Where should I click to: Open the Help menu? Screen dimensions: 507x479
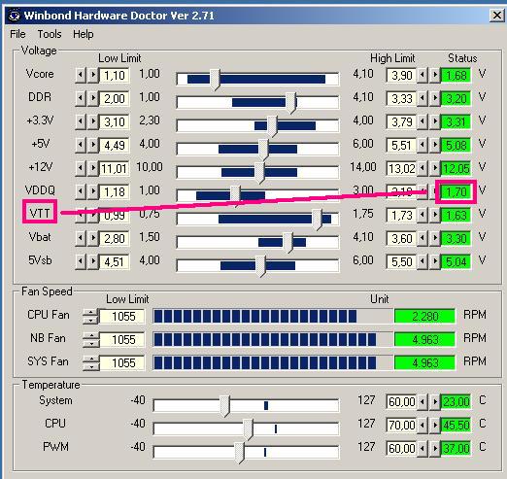tap(84, 34)
